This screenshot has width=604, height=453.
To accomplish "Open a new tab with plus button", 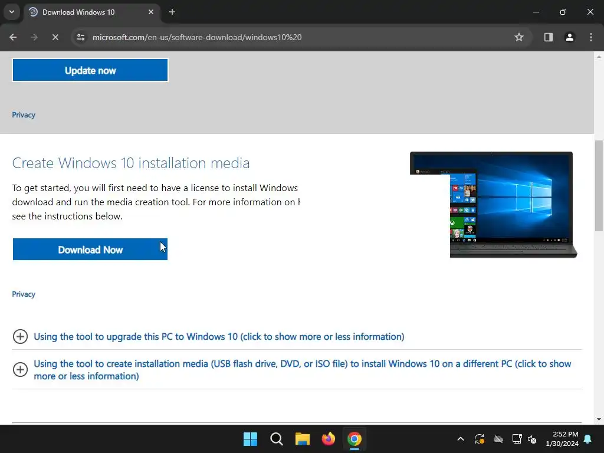I will pyautogui.click(x=172, y=12).
